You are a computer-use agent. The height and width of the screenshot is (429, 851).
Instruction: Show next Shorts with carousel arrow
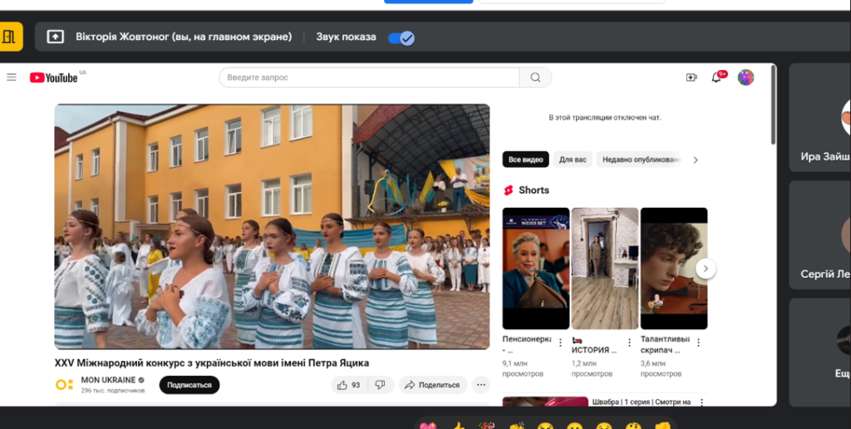coord(706,269)
